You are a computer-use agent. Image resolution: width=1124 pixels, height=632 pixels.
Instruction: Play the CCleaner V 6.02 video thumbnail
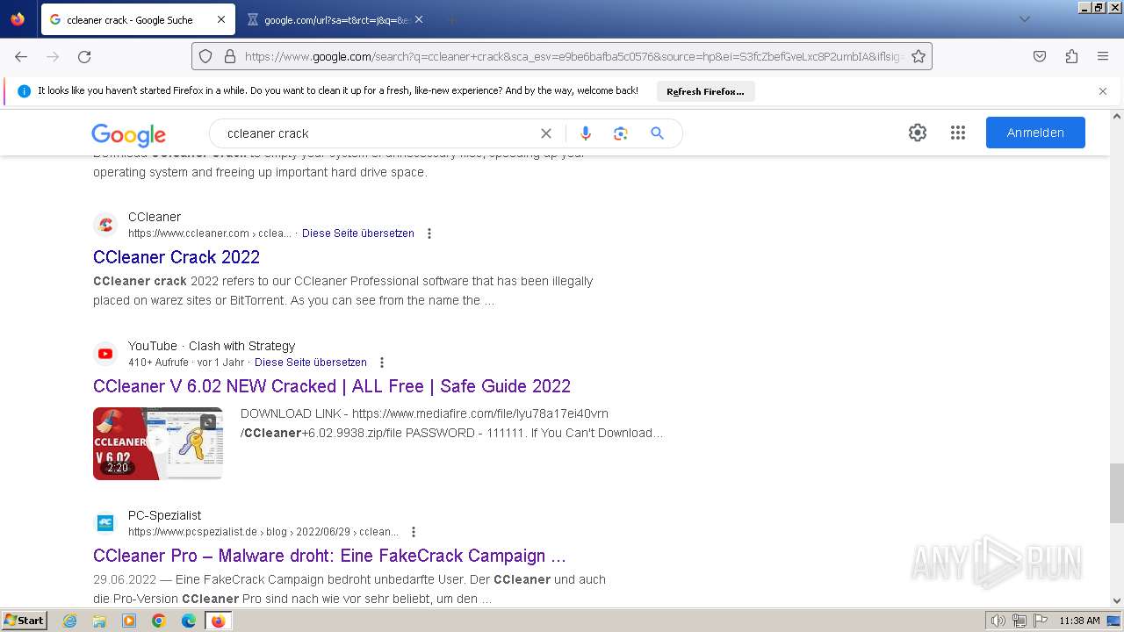[158, 443]
